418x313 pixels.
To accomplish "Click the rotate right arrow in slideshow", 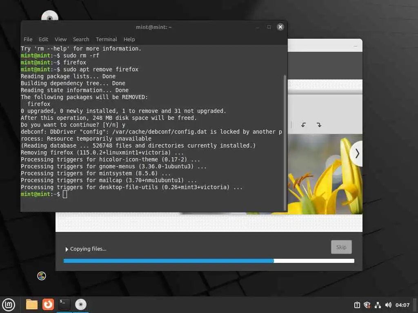I will [319, 125].
